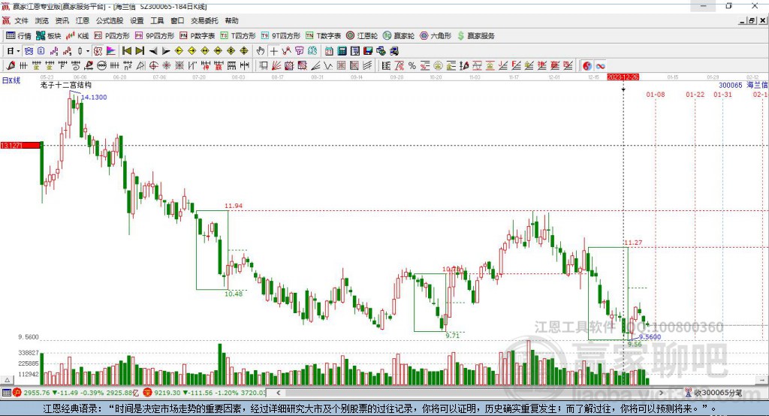Image resolution: width=769 pixels, height=416 pixels.
Task: Select the n² time cycle tool
Action: 128,66
